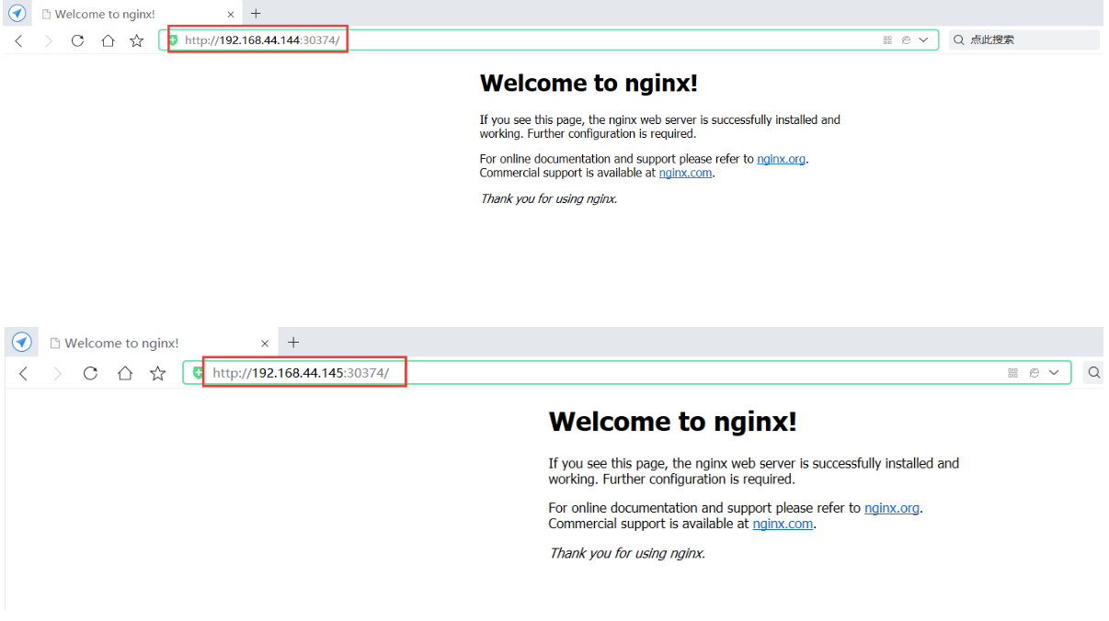Click compatibility mode icon in top address bar
This screenshot has width=1109, height=621.
[906, 40]
